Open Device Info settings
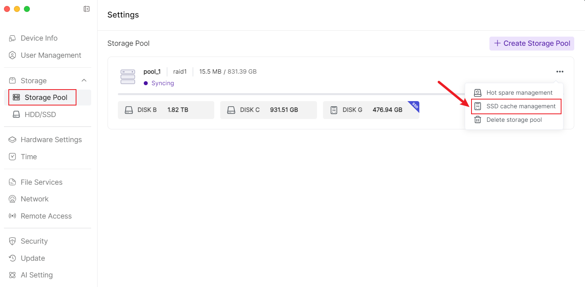This screenshot has width=585, height=287. point(39,38)
